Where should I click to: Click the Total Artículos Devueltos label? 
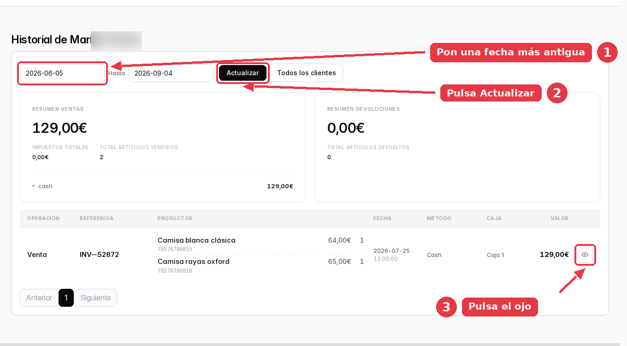click(x=368, y=148)
